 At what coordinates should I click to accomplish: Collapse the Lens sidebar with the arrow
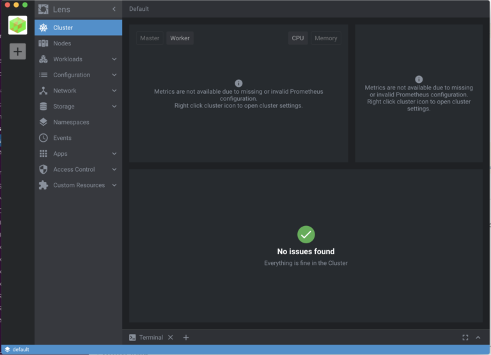[114, 10]
